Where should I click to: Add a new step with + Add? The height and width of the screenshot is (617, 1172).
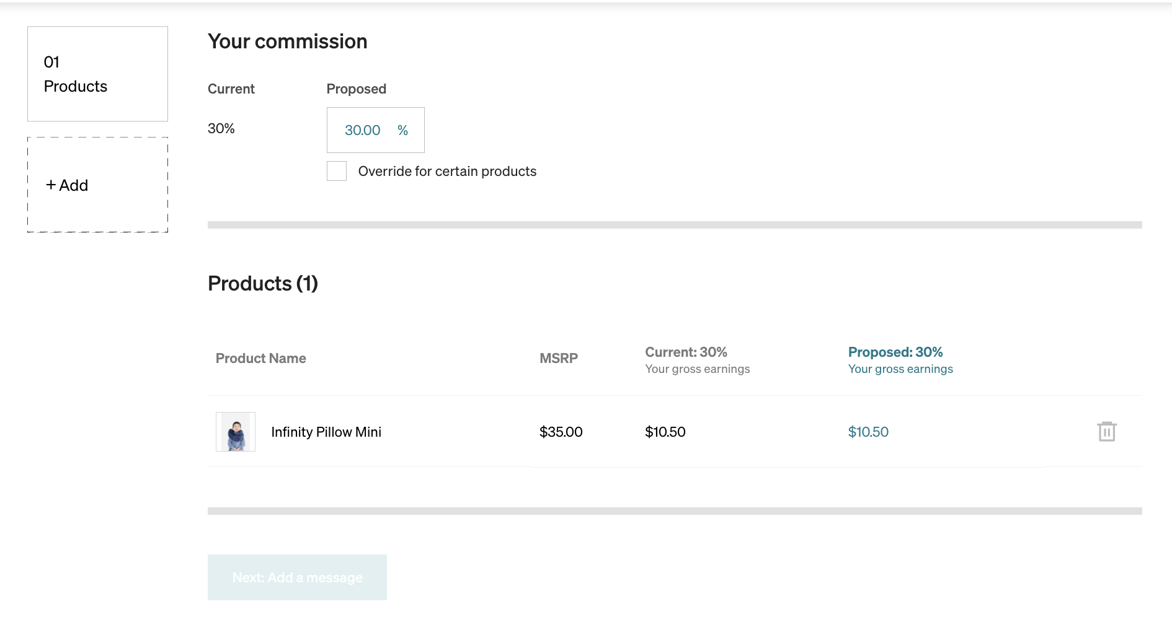coord(97,185)
